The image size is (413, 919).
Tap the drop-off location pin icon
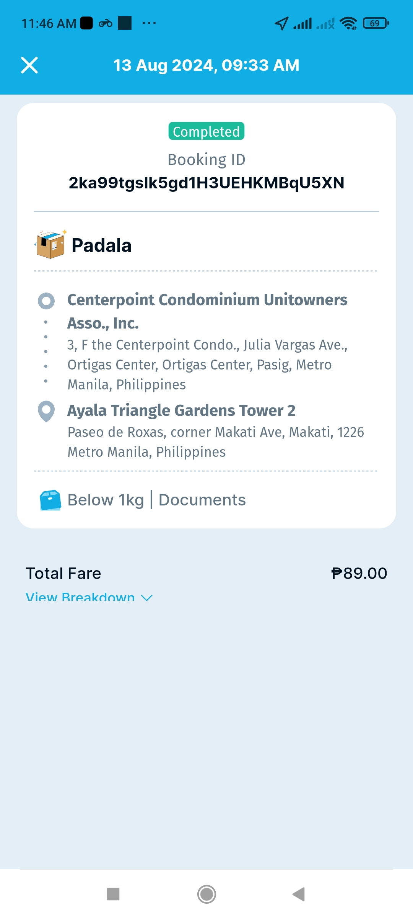click(x=46, y=411)
